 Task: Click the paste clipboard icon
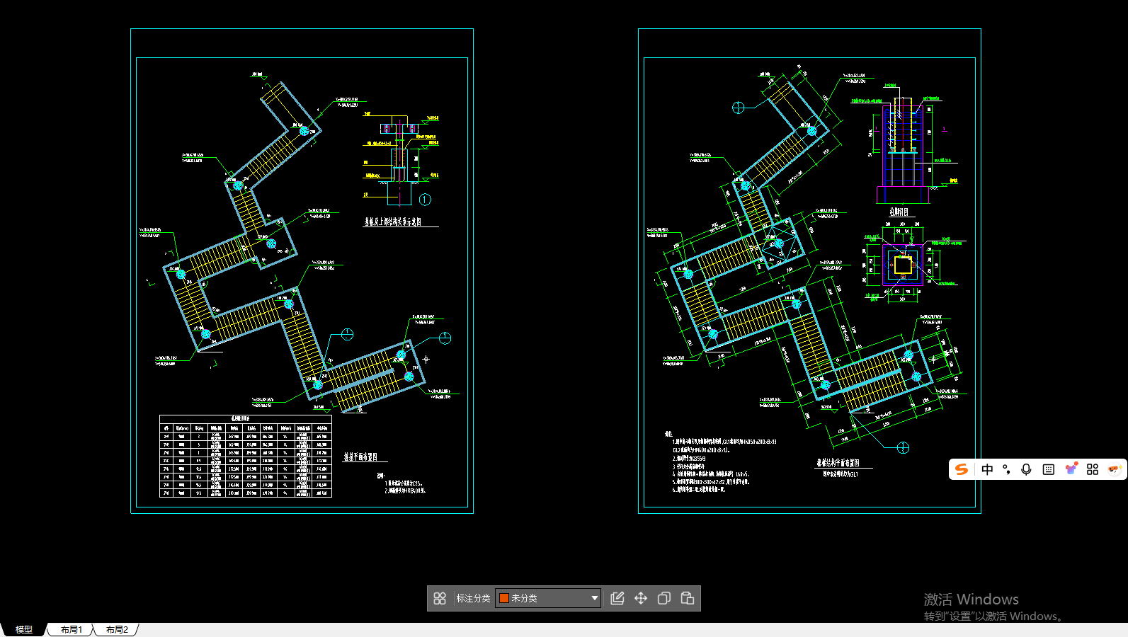pyautogui.click(x=688, y=598)
